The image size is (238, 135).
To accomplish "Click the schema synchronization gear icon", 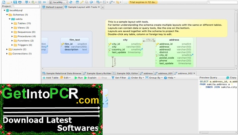I will pos(117,2).
